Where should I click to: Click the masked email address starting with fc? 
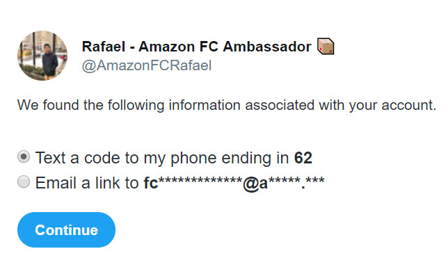(234, 183)
